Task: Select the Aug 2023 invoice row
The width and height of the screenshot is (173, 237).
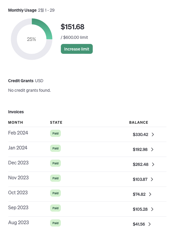Action: (87, 224)
